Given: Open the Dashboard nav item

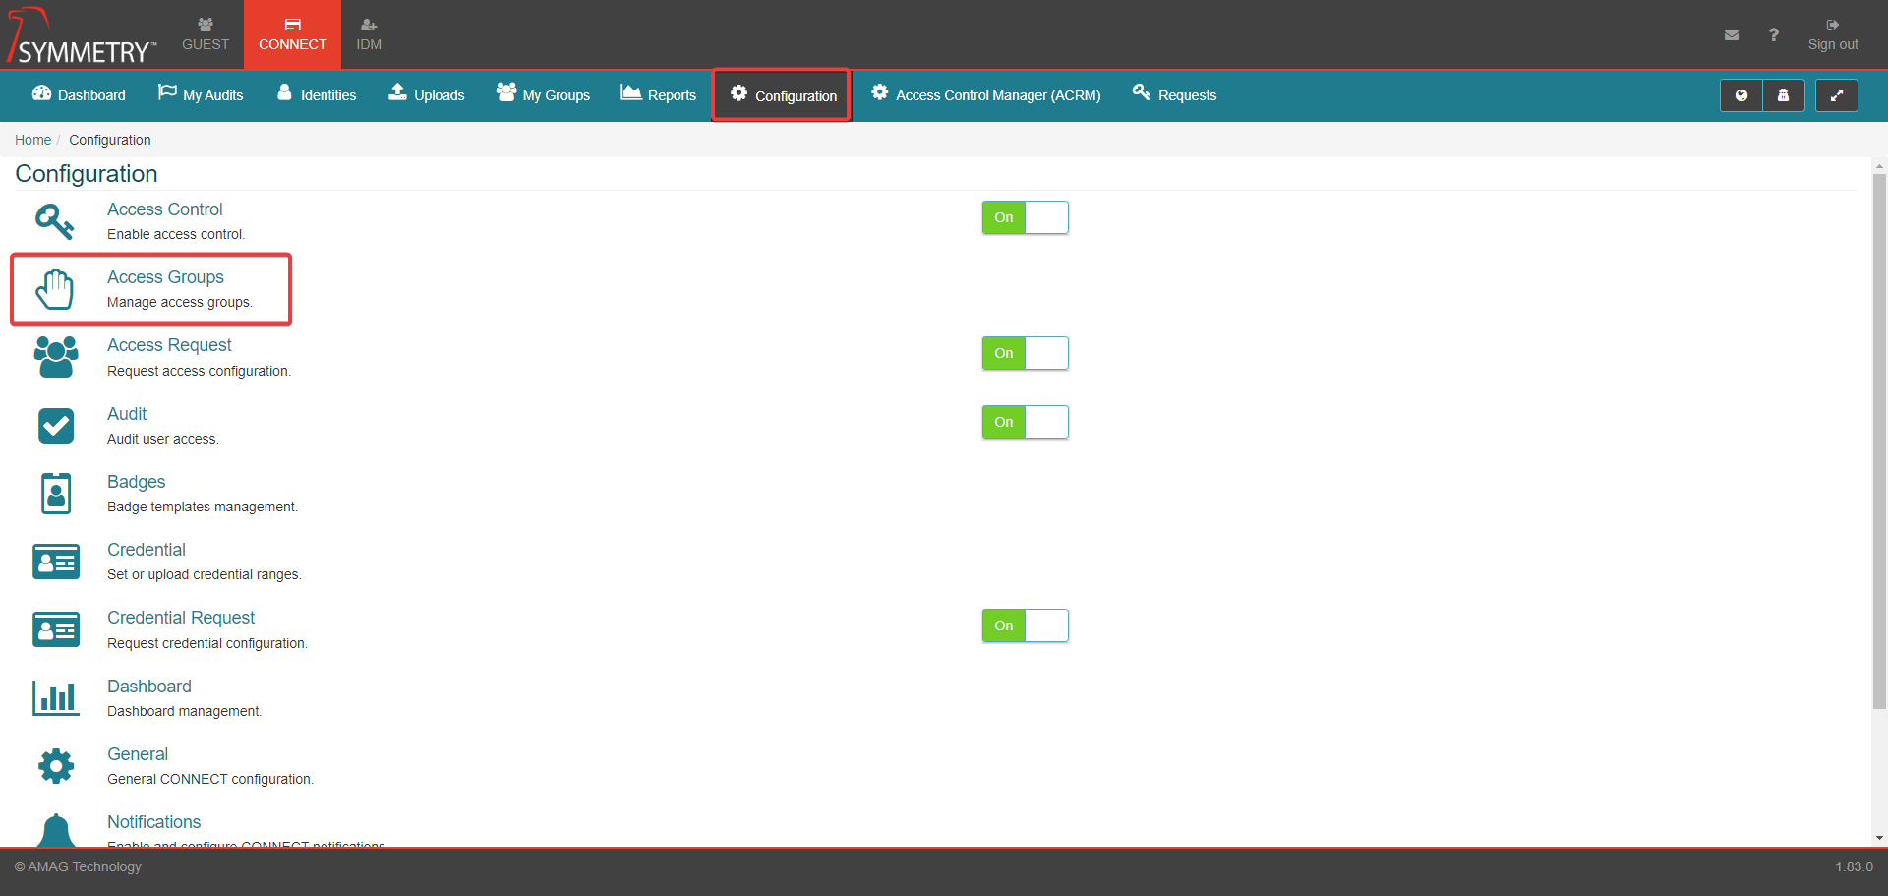Looking at the screenshot, I should [79, 95].
